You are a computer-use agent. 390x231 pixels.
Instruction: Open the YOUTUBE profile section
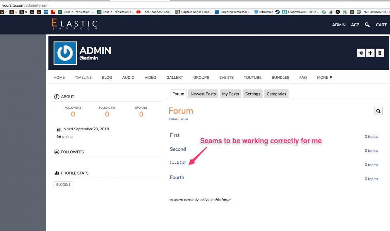coord(253,78)
